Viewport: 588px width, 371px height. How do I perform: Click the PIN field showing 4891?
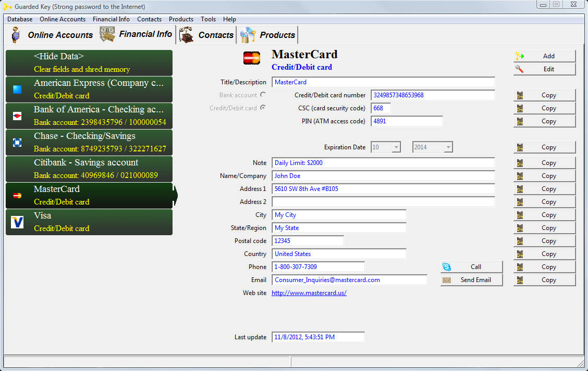coord(407,121)
